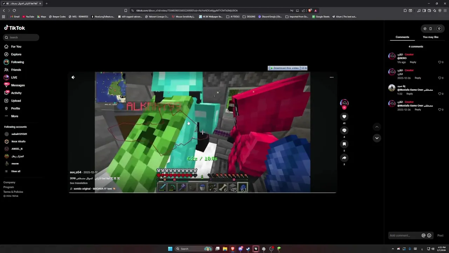The height and width of the screenshot is (253, 449).
Task: Close the Download this video bar
Action: click(x=306, y=68)
